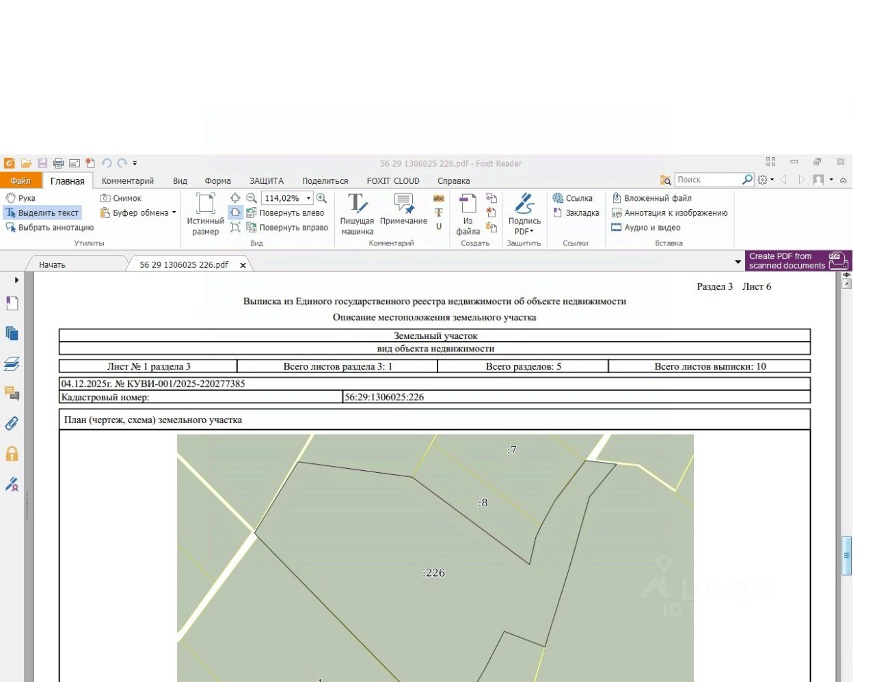This screenshot has height=682, width=875.
Task: Select the underline text tool
Action: (x=439, y=227)
